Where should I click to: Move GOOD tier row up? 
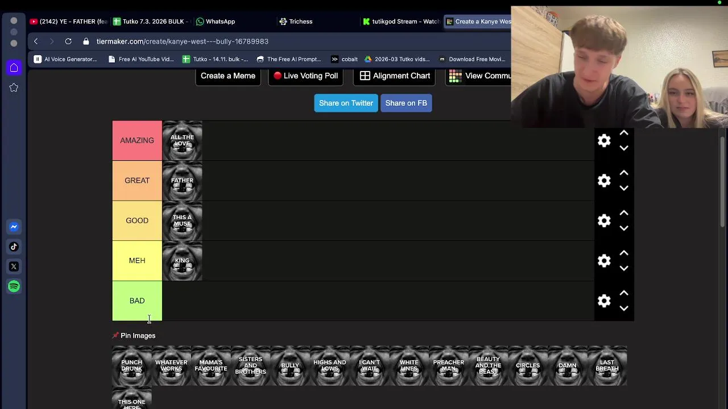click(624, 213)
